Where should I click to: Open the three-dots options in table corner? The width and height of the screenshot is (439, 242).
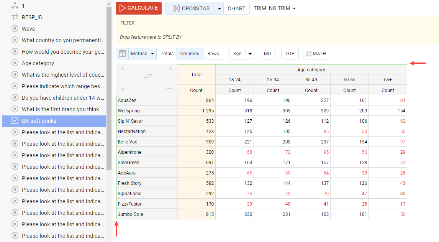[x=169, y=89]
